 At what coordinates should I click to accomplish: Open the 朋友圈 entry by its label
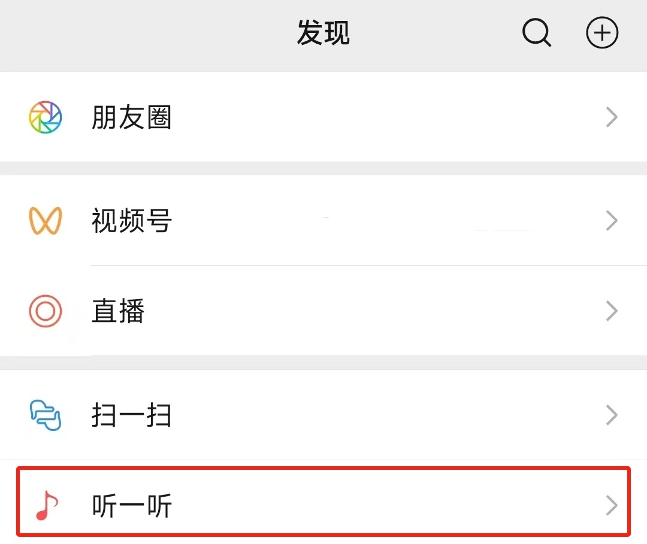[132, 117]
